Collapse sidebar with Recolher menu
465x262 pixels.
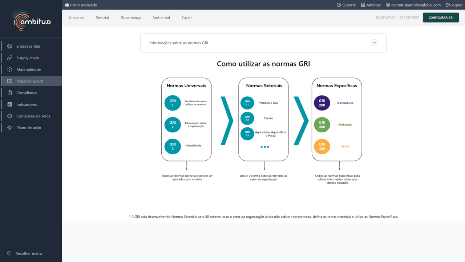point(24,253)
